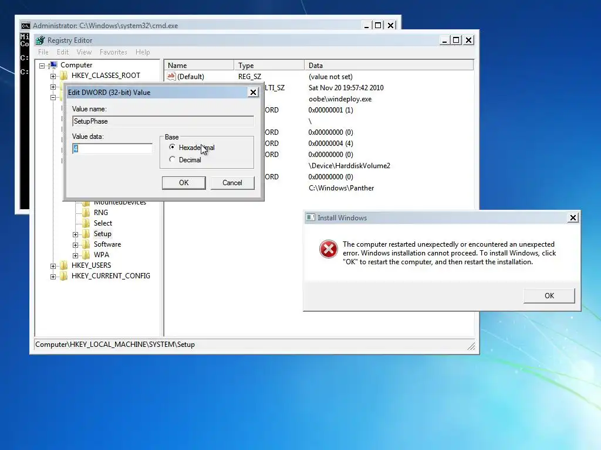
Task: Minimize the Registry Editor window
Action: (x=444, y=40)
